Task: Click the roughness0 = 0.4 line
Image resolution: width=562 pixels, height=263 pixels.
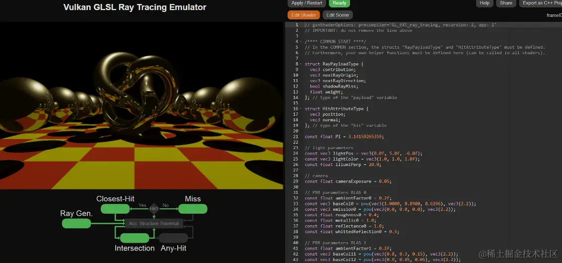Action: pyautogui.click(x=342, y=215)
